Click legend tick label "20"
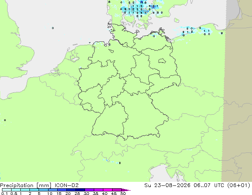Viewport: 252px width, 195px height. point(68,193)
